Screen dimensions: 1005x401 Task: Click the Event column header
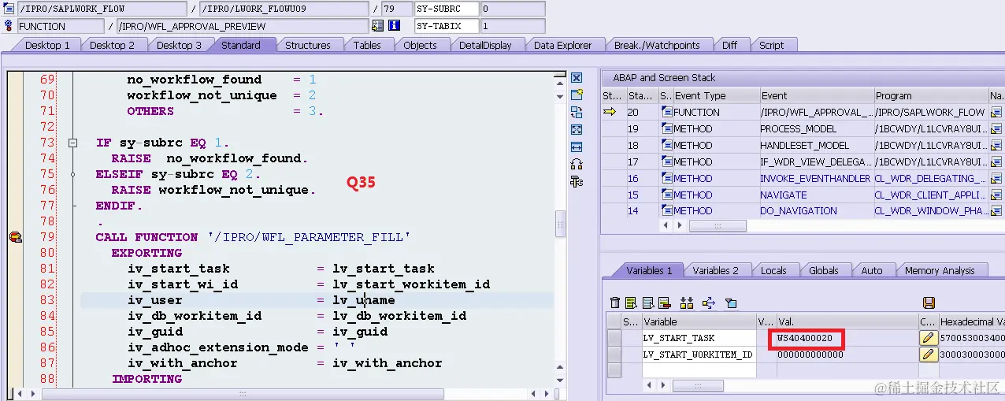tap(817, 95)
